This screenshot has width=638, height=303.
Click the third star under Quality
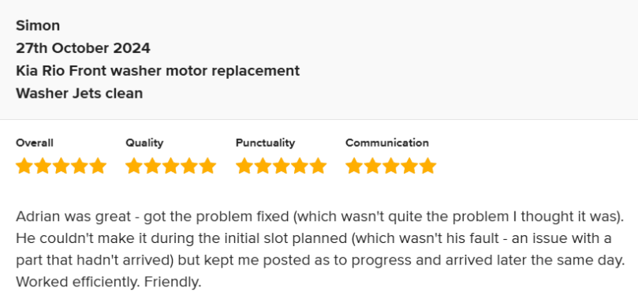(171, 166)
